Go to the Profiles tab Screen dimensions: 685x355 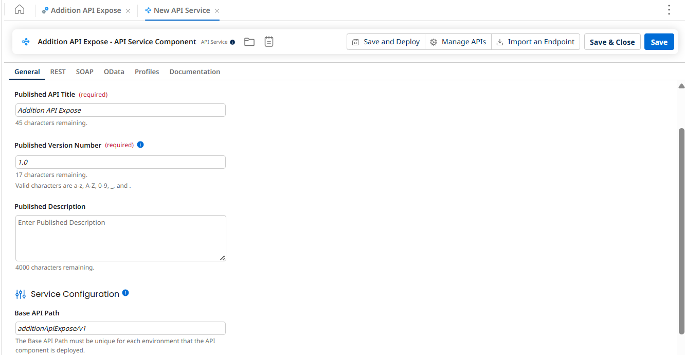click(147, 72)
